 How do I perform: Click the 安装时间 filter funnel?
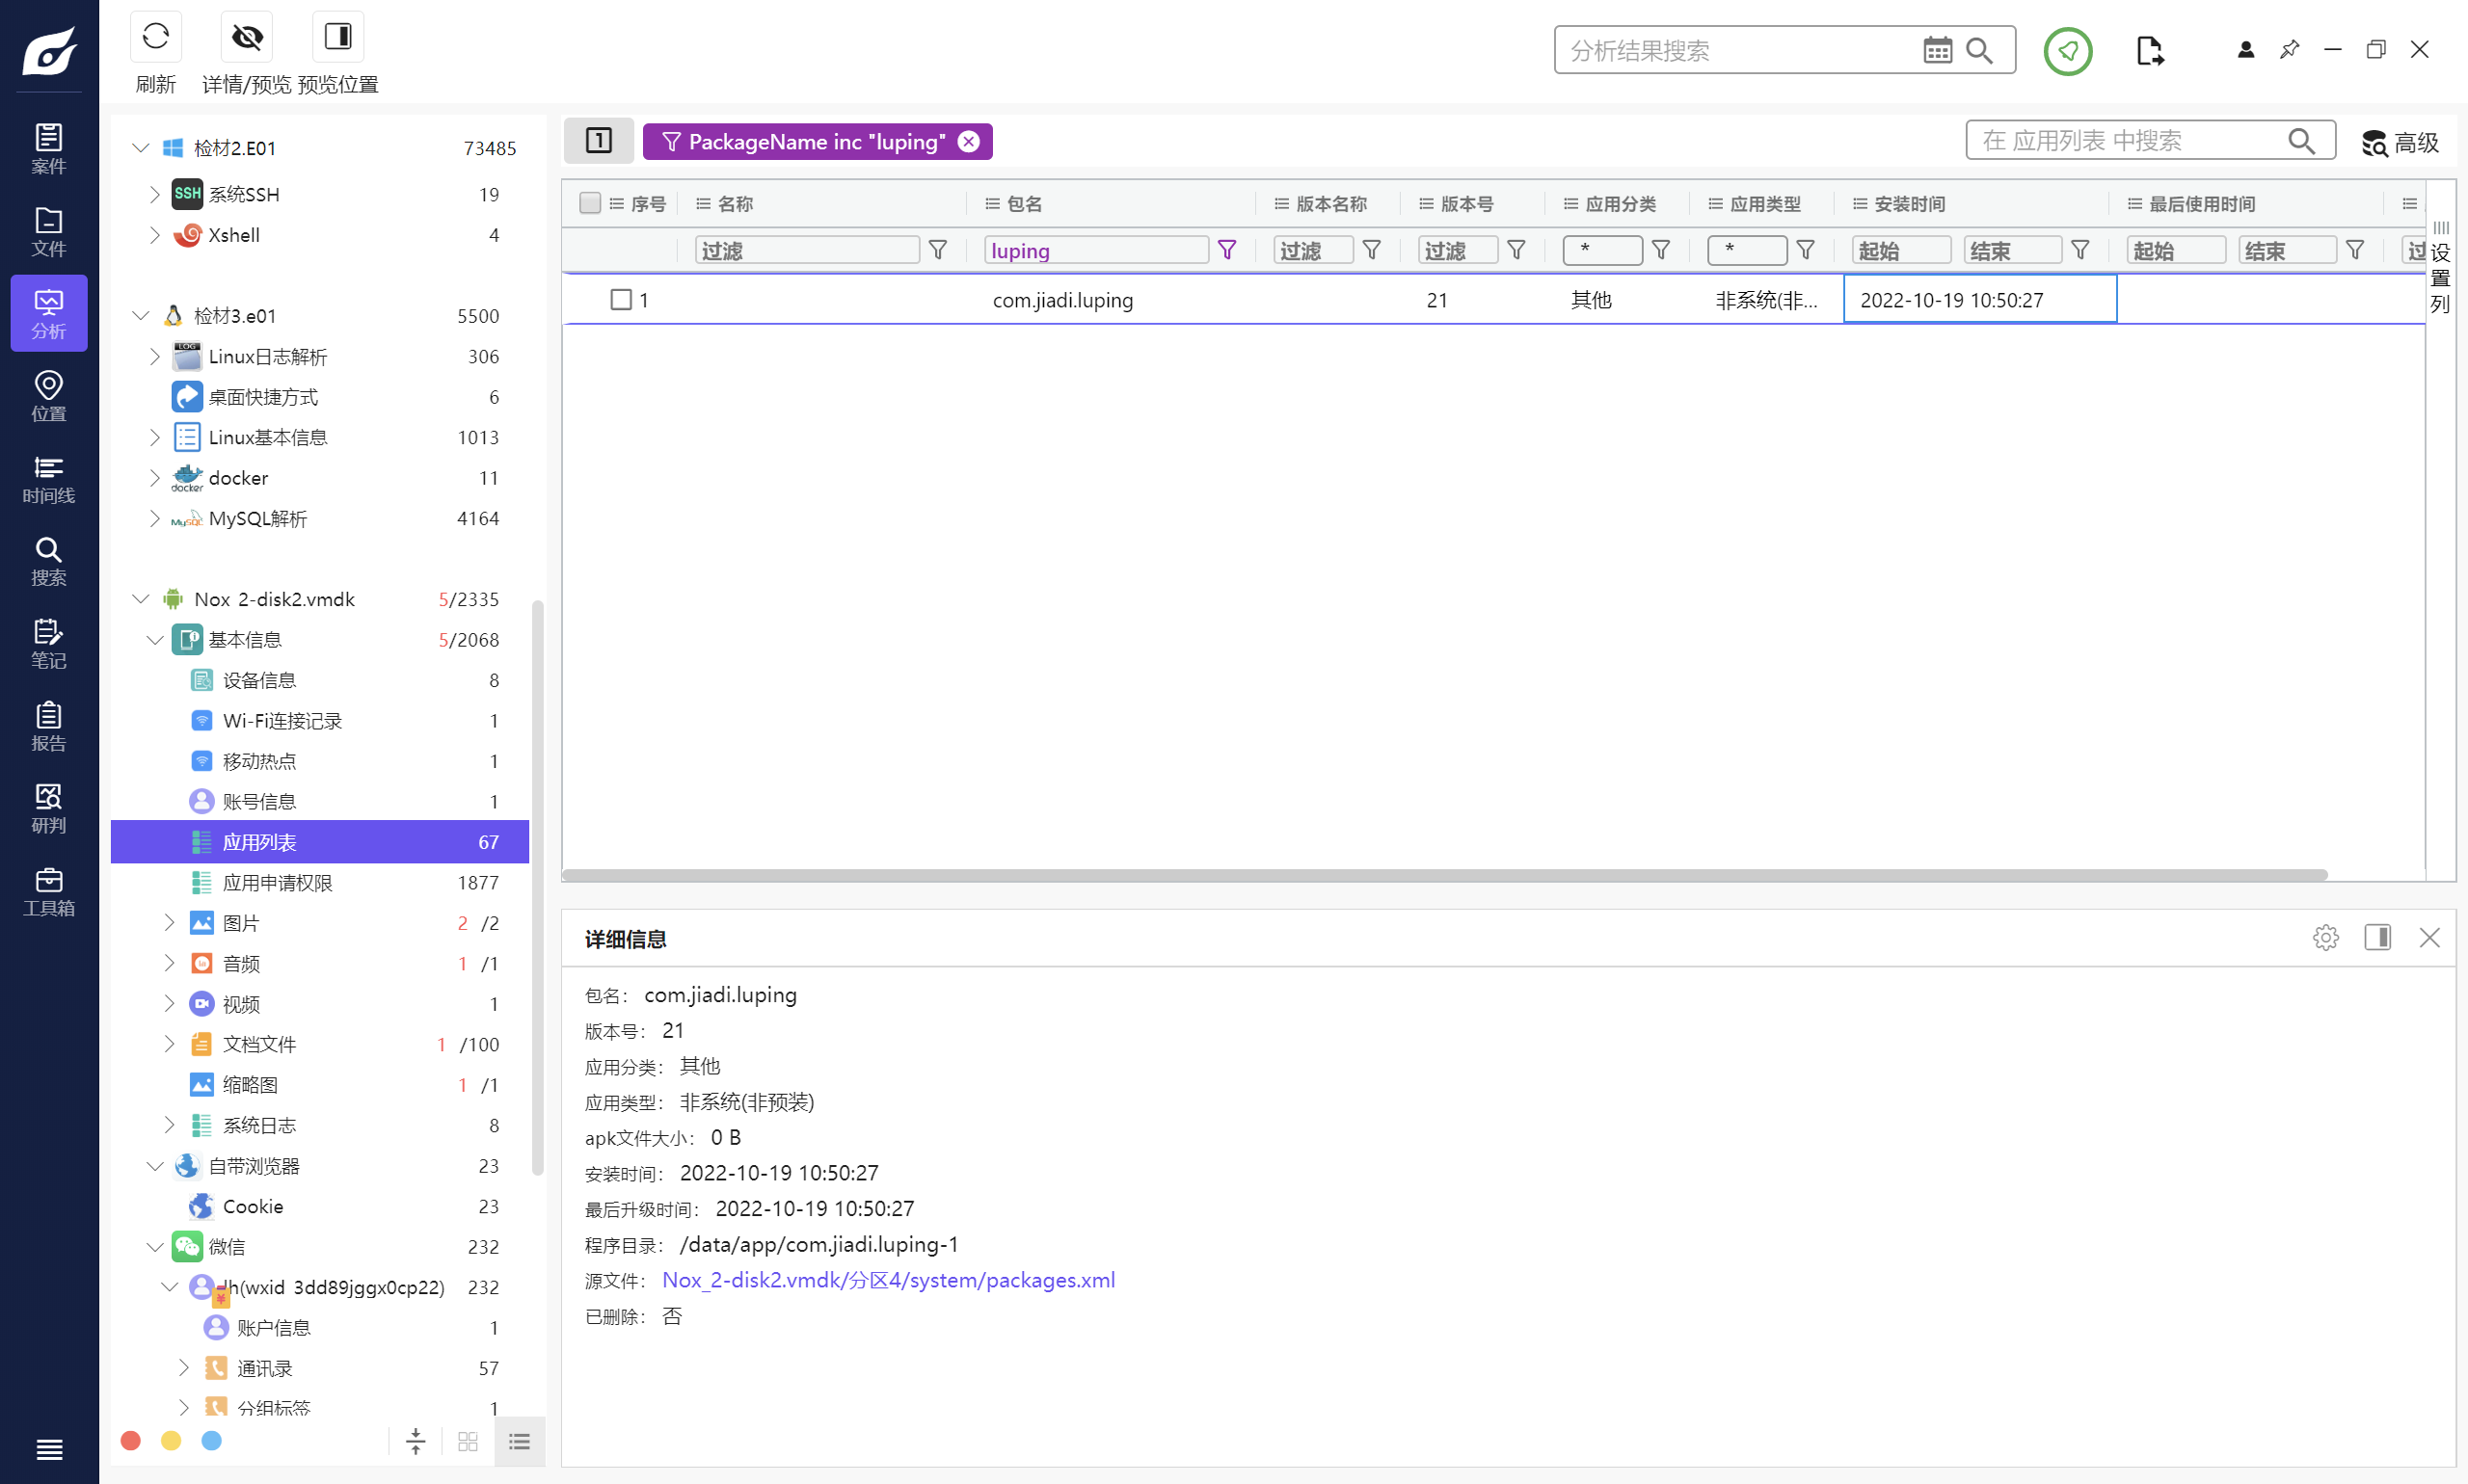2079,250
